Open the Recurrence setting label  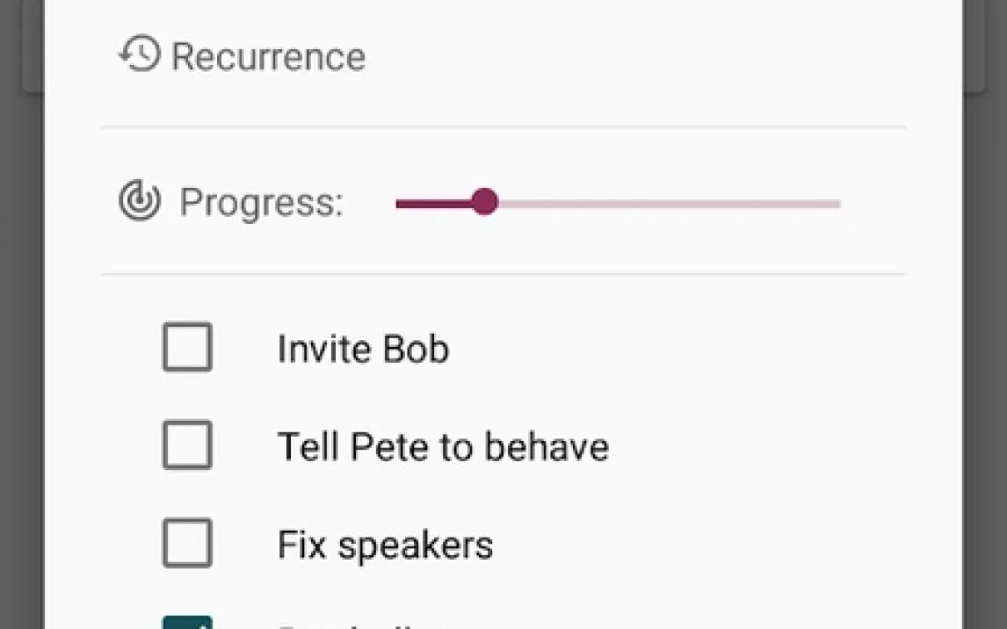(x=269, y=56)
